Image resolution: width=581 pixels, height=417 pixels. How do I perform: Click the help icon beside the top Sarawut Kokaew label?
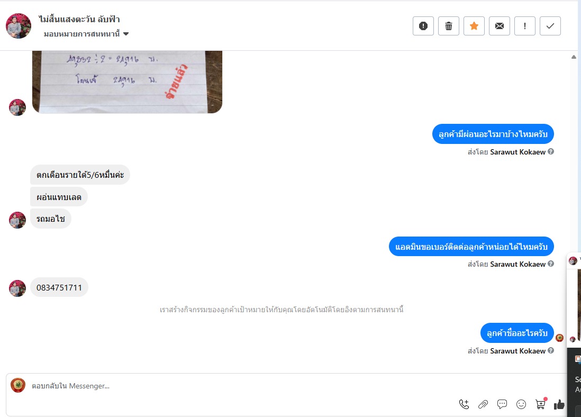551,151
